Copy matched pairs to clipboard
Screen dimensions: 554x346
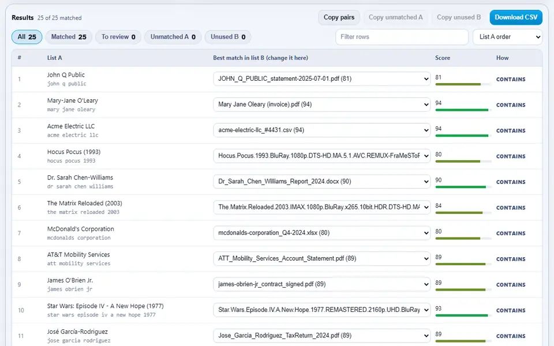[x=339, y=17]
